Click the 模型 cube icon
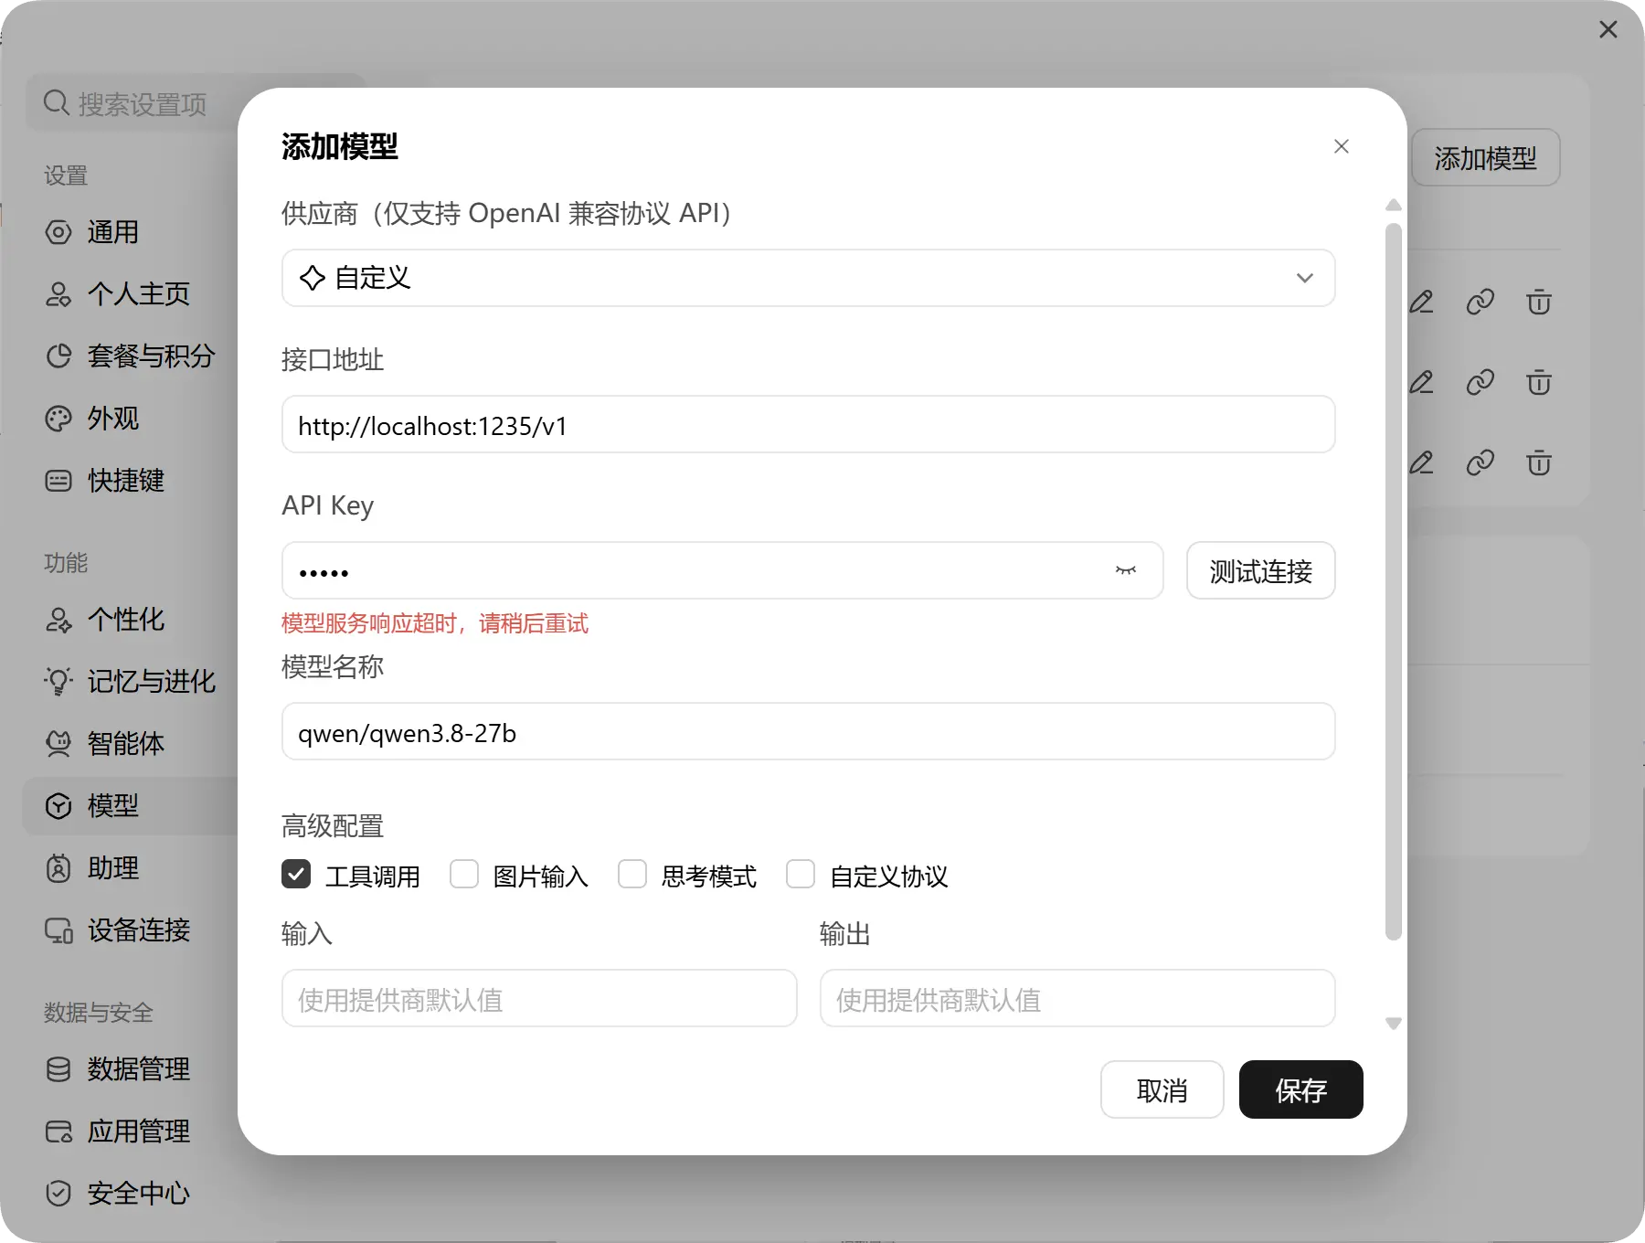Viewport: 1645px width, 1243px height. tap(58, 806)
